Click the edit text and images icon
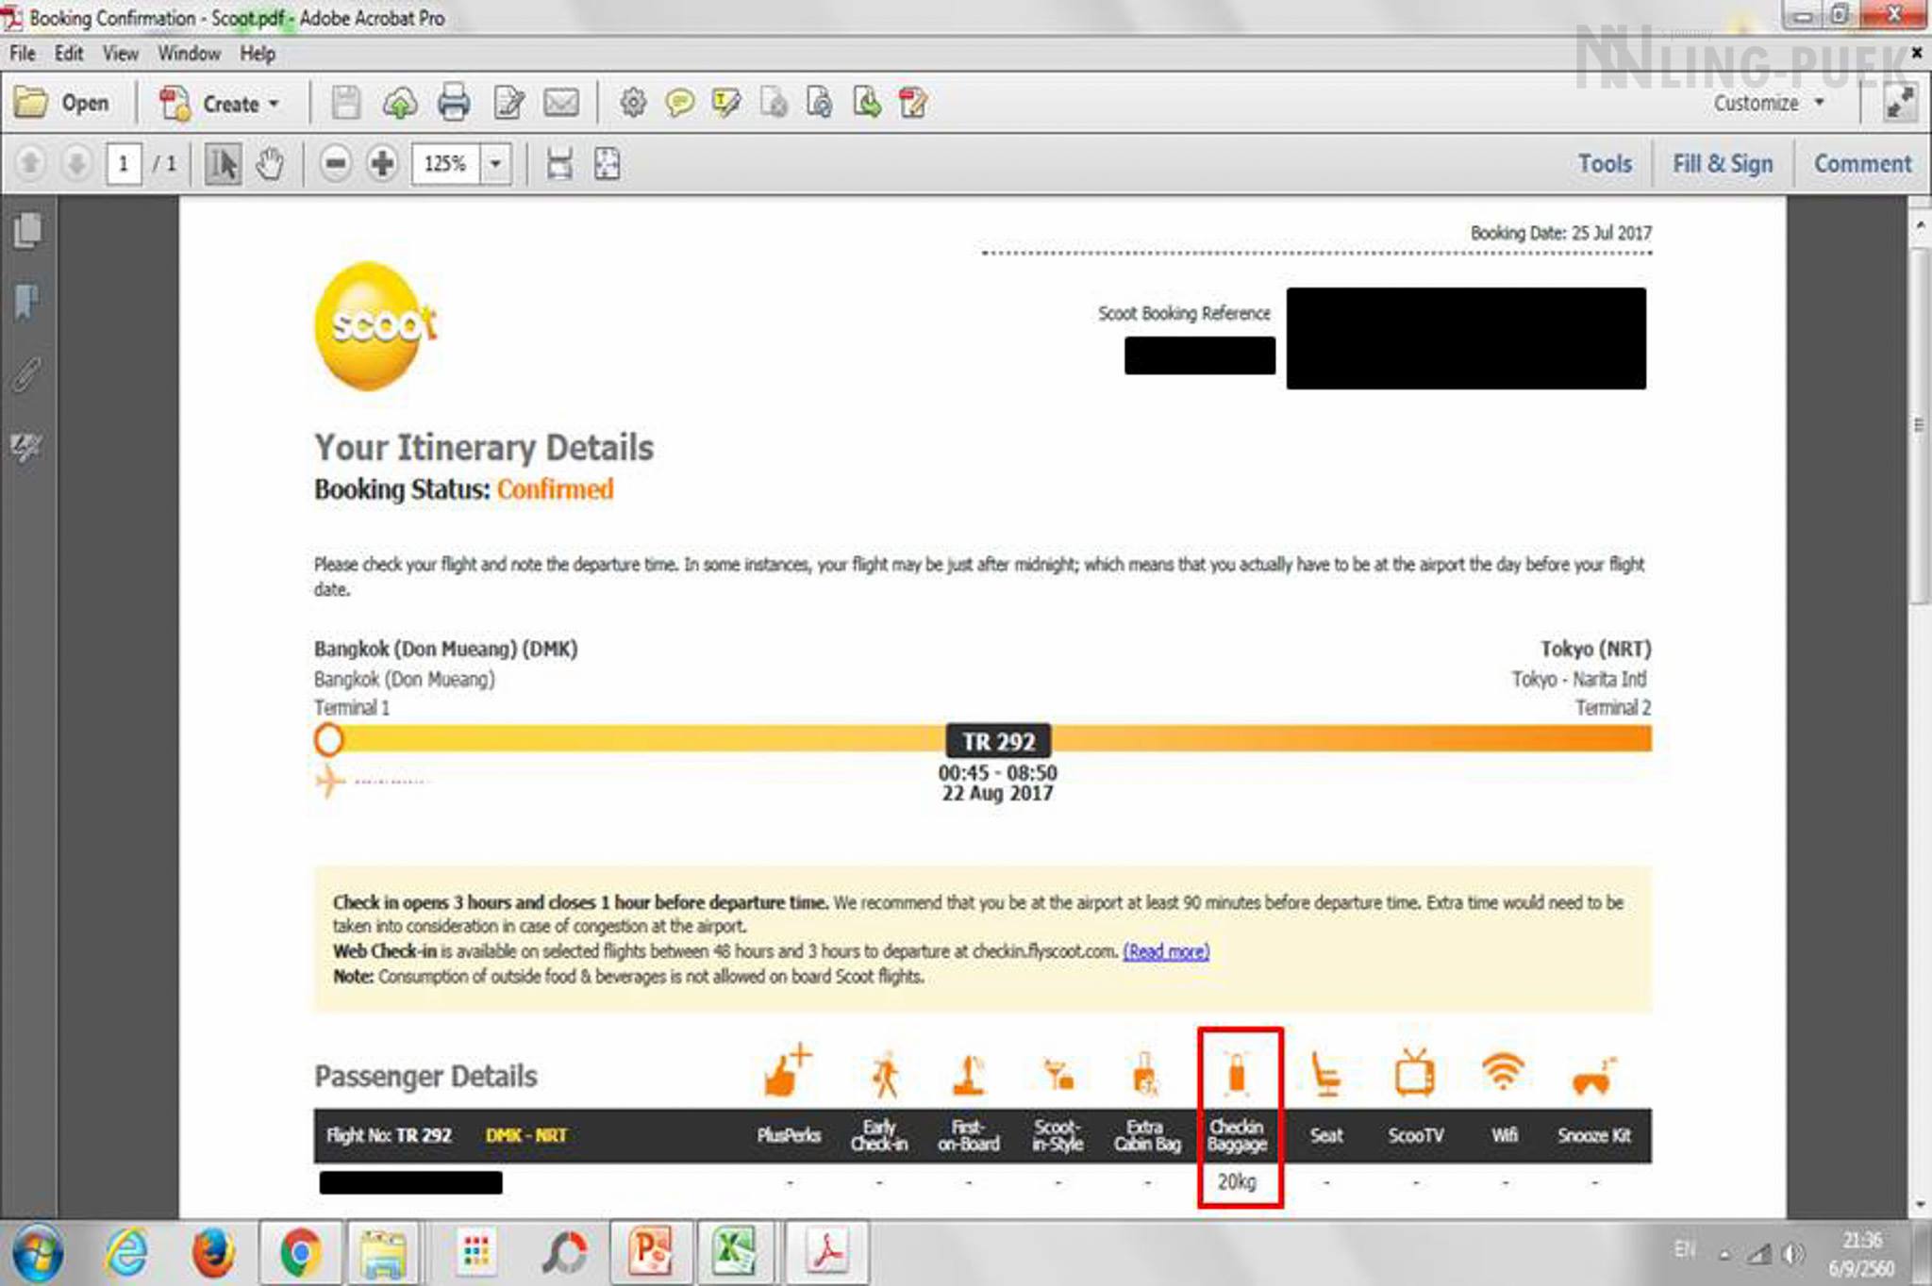The height and width of the screenshot is (1286, 1932). [x=508, y=103]
